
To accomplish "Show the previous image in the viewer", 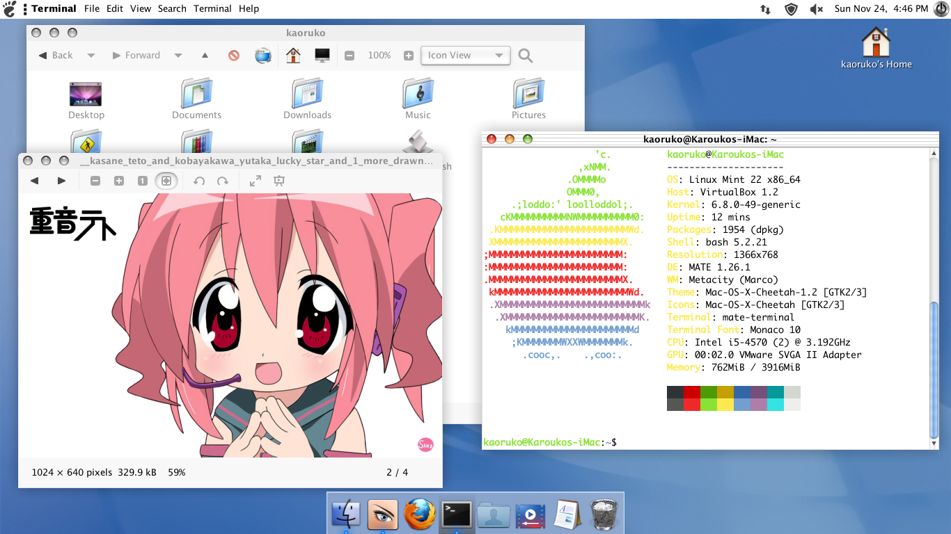I will click(34, 181).
